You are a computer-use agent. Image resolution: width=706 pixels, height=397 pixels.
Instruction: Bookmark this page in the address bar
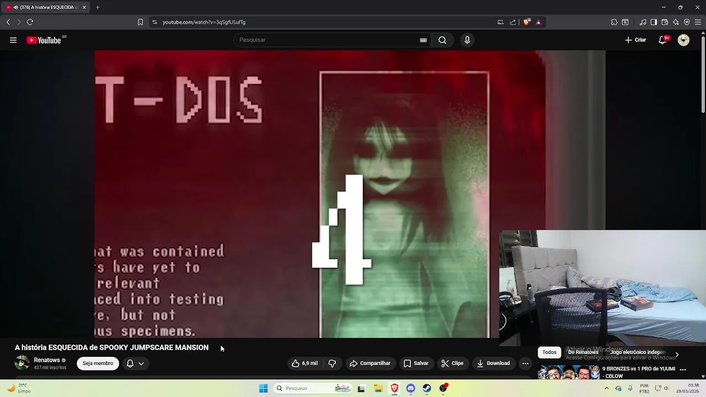point(140,22)
